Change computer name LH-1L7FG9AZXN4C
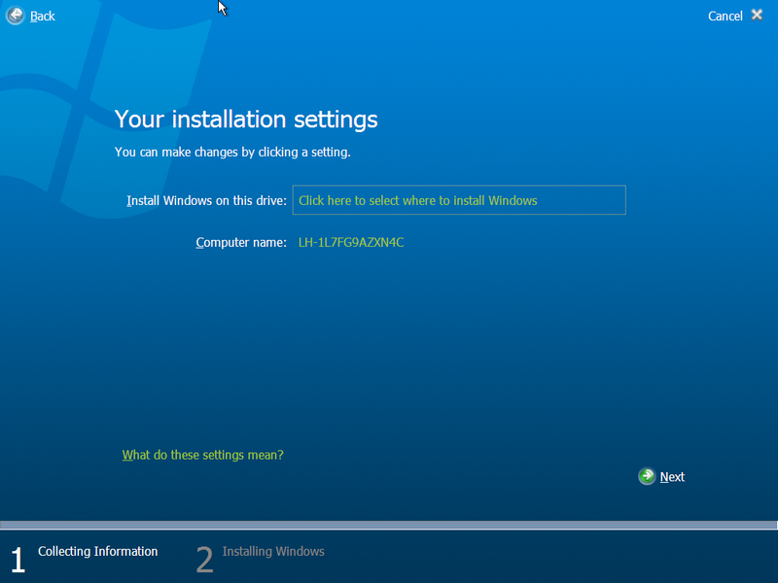778x583 pixels. pyautogui.click(x=351, y=242)
